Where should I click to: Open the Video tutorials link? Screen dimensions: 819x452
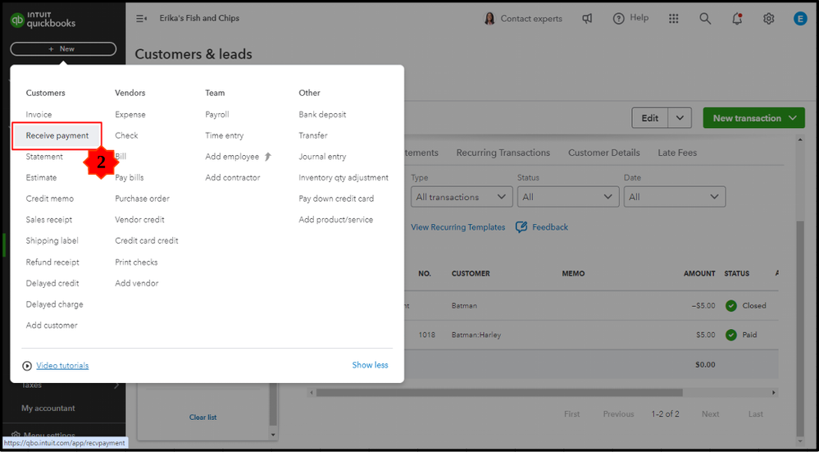tap(62, 366)
